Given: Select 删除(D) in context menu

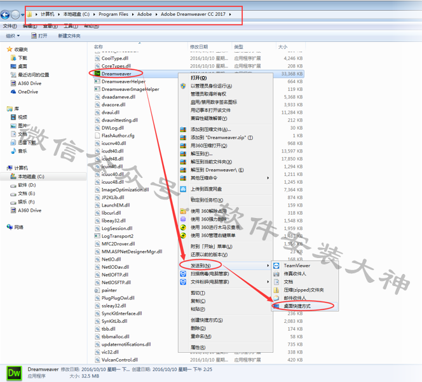Looking at the screenshot, I should pyautogui.click(x=198, y=328).
